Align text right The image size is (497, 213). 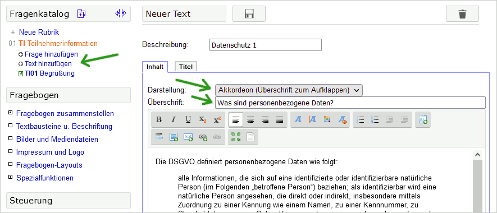265,119
